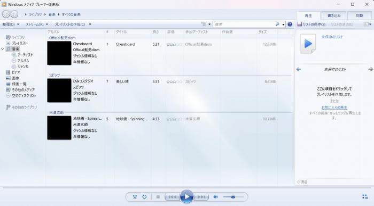374x206 pixels.
Task: Click the Chessboard album art thumbnail
Action: click(59, 53)
